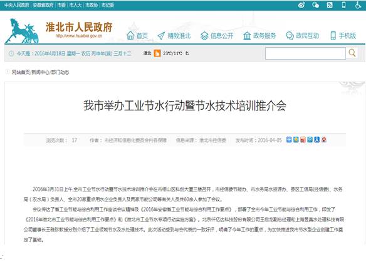Click the weather icon next to 淮北
The image size is (366, 261).
coord(157,53)
